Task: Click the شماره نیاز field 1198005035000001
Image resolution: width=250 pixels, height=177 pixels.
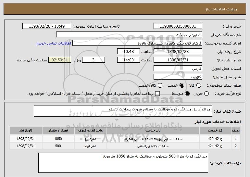Action: (178, 26)
